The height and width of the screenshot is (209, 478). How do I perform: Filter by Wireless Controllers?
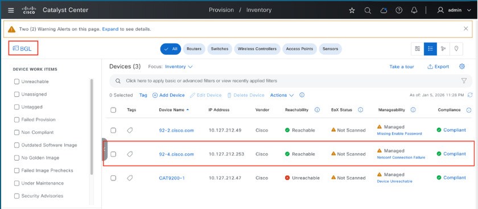coord(257,49)
